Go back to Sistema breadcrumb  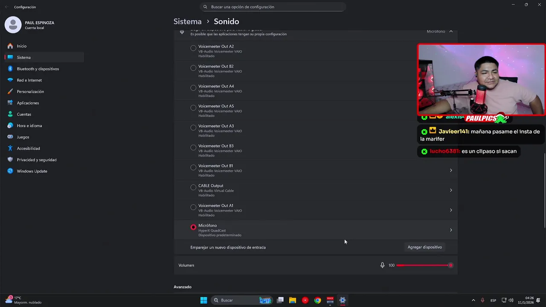pos(187,21)
